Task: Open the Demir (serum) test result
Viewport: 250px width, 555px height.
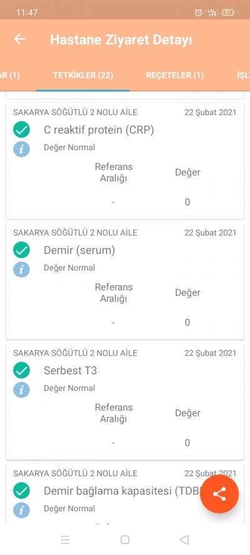Action: 125,281
